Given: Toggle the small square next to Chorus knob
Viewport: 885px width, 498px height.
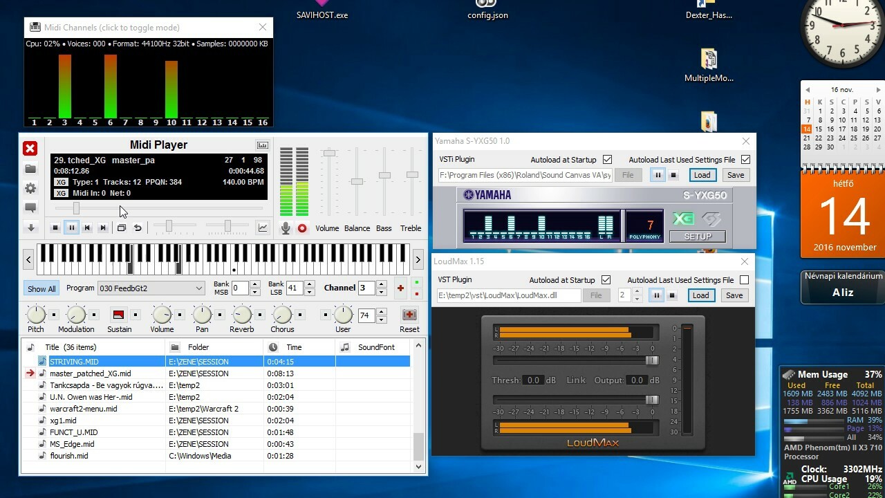Looking at the screenshot, I should click(300, 315).
